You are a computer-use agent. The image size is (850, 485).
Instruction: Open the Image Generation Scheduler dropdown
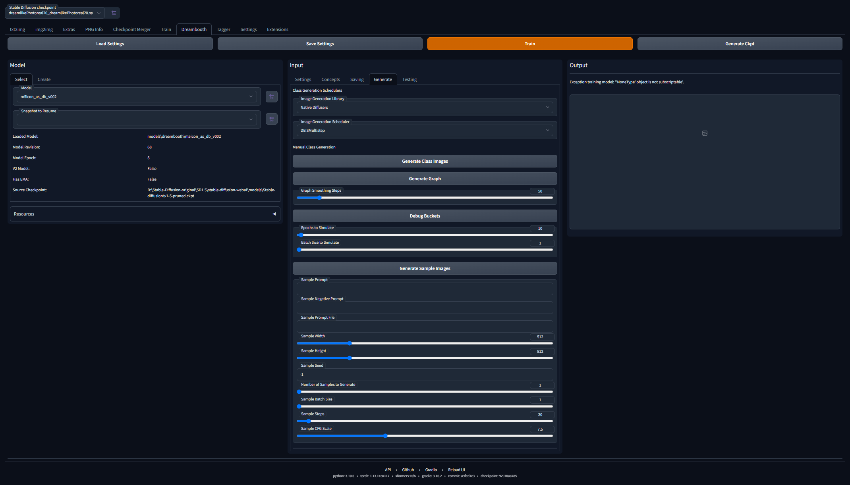[425, 130]
